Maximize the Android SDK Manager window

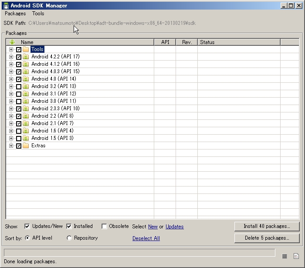point(291,5)
